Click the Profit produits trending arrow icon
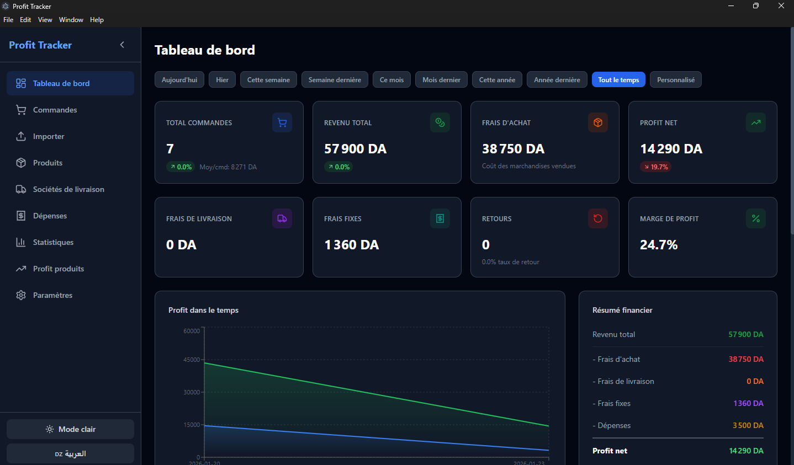The height and width of the screenshot is (465, 794). coord(21,269)
